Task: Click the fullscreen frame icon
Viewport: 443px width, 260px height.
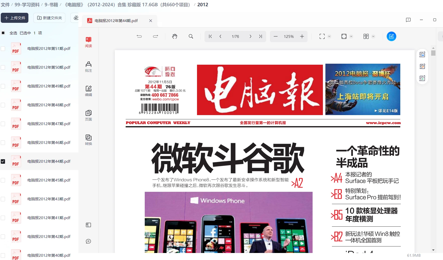Action: click(x=322, y=36)
